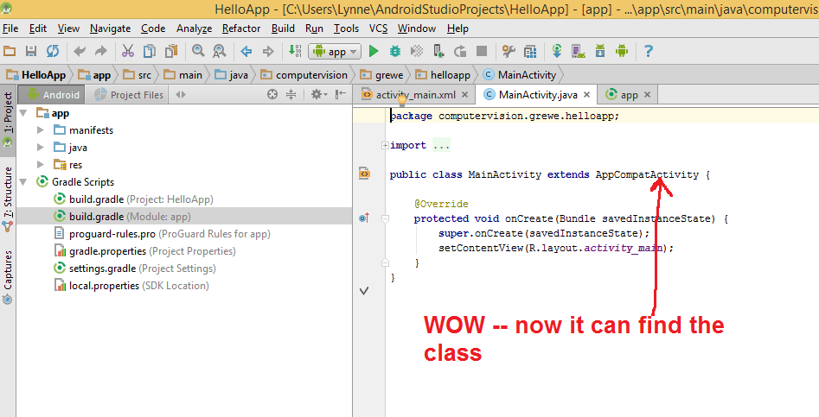Expand the manifests folder in project tree
The height and width of the screenshot is (417, 819).
click(x=40, y=130)
